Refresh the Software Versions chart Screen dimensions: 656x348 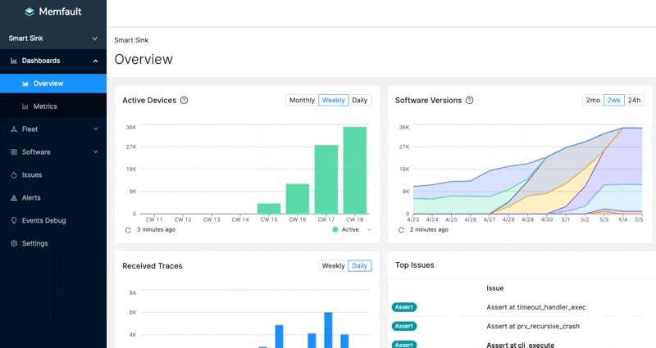click(401, 230)
